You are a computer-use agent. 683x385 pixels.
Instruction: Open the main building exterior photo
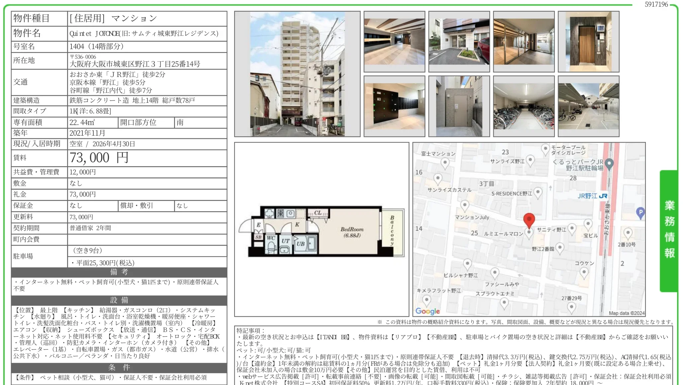pyautogui.click(x=297, y=74)
